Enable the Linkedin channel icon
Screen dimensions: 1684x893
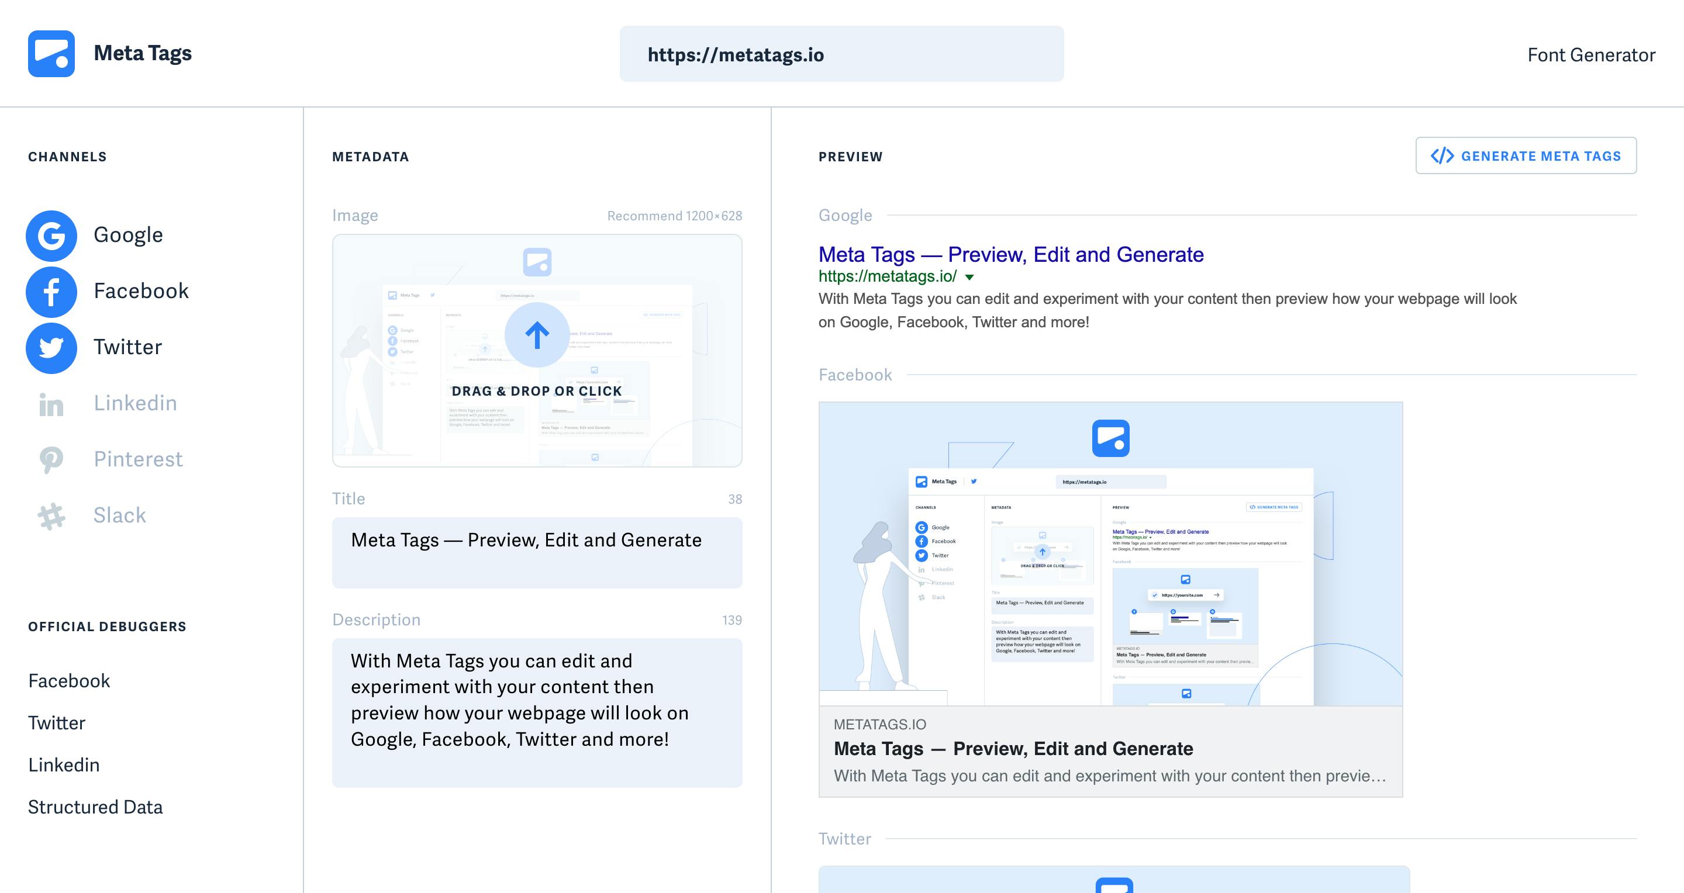point(51,404)
